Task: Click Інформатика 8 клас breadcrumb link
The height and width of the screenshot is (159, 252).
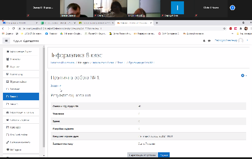Action: [x=103, y=63]
